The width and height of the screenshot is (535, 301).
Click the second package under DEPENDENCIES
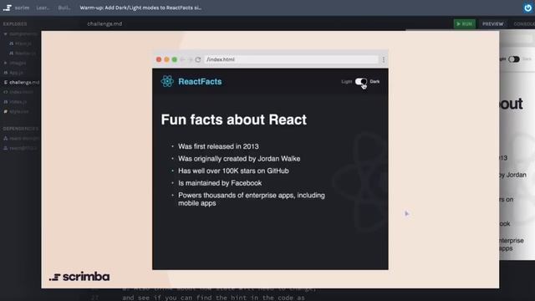[23, 148]
